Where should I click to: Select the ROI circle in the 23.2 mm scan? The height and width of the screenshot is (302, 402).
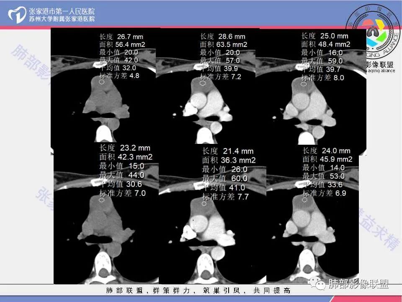[x=101, y=200]
